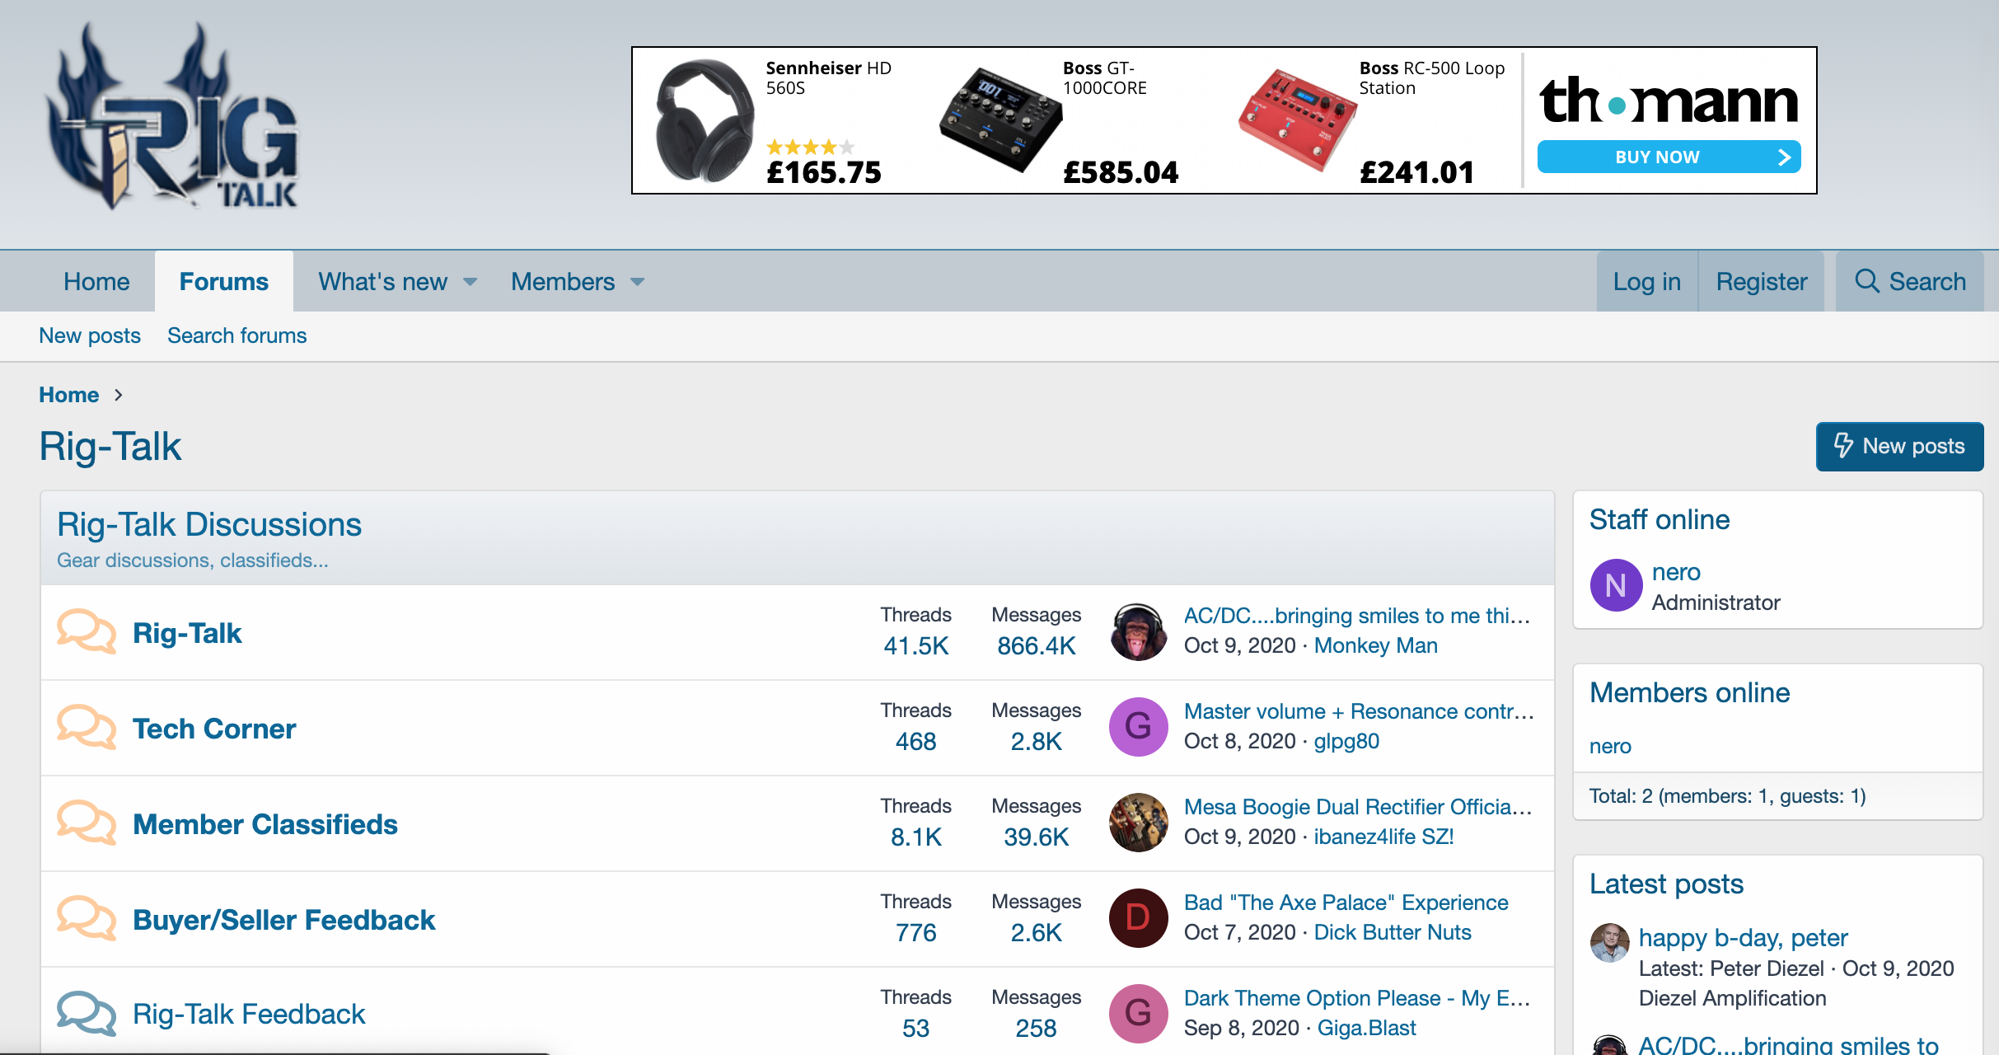Image resolution: width=1999 pixels, height=1055 pixels.
Task: Click the purple N avatar for nero
Action: coord(1615,585)
